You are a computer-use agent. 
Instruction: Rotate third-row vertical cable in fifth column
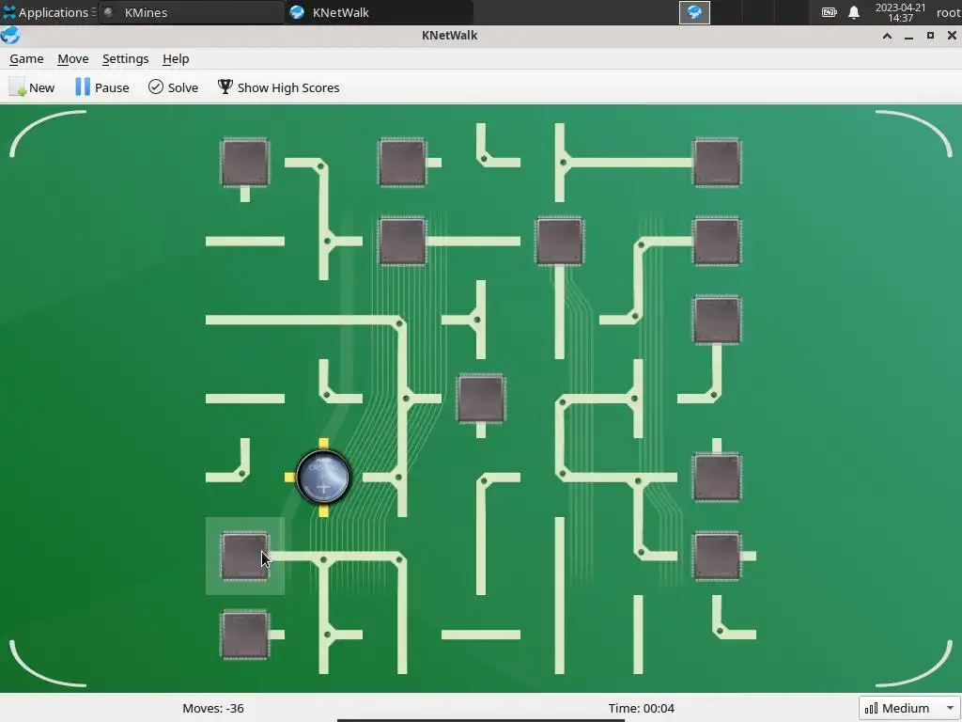559,320
